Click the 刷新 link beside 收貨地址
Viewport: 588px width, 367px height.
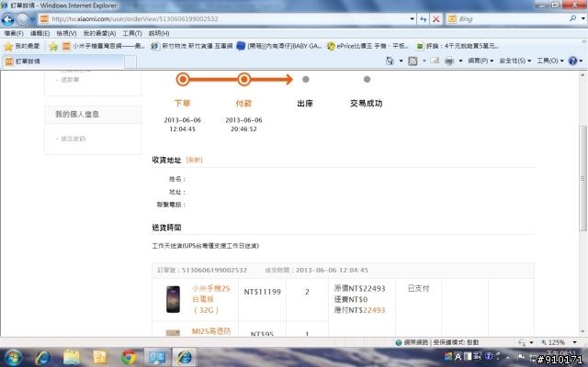click(x=194, y=161)
